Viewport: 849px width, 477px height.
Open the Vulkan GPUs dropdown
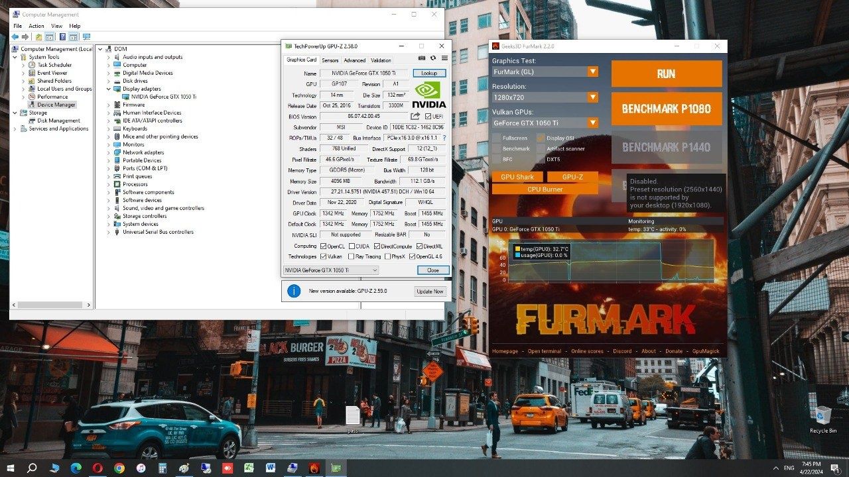(x=545, y=123)
